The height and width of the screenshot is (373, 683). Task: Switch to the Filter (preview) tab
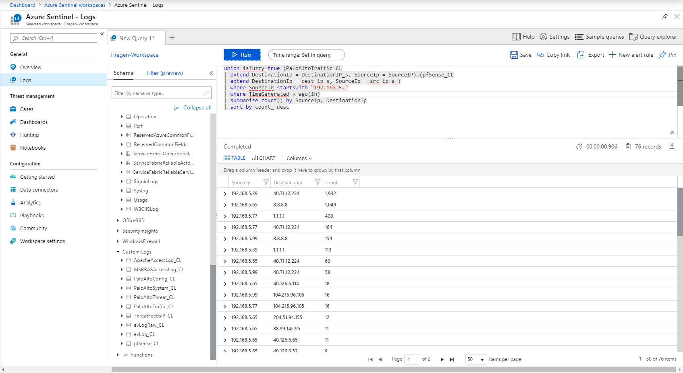pyautogui.click(x=164, y=73)
